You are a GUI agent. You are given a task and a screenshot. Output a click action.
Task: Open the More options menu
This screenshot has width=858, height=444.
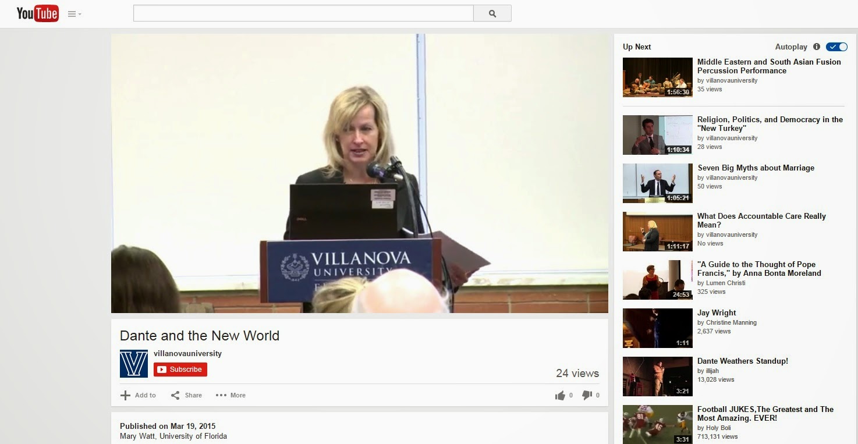[231, 395]
